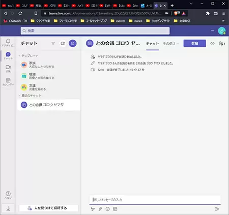
Task: Open the Activity bell in sidebar
Action: (x=8, y=43)
